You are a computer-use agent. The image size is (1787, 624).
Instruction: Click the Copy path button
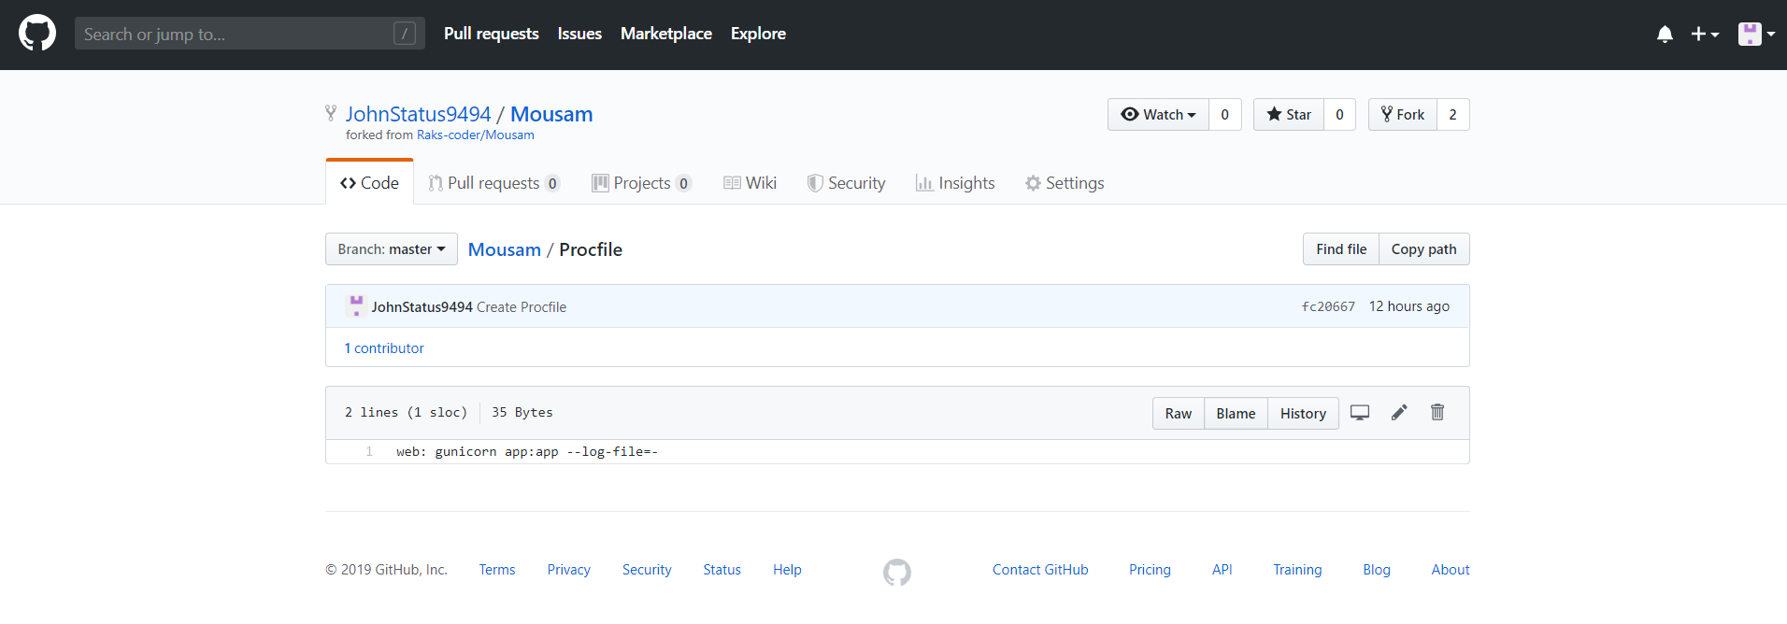(1424, 249)
